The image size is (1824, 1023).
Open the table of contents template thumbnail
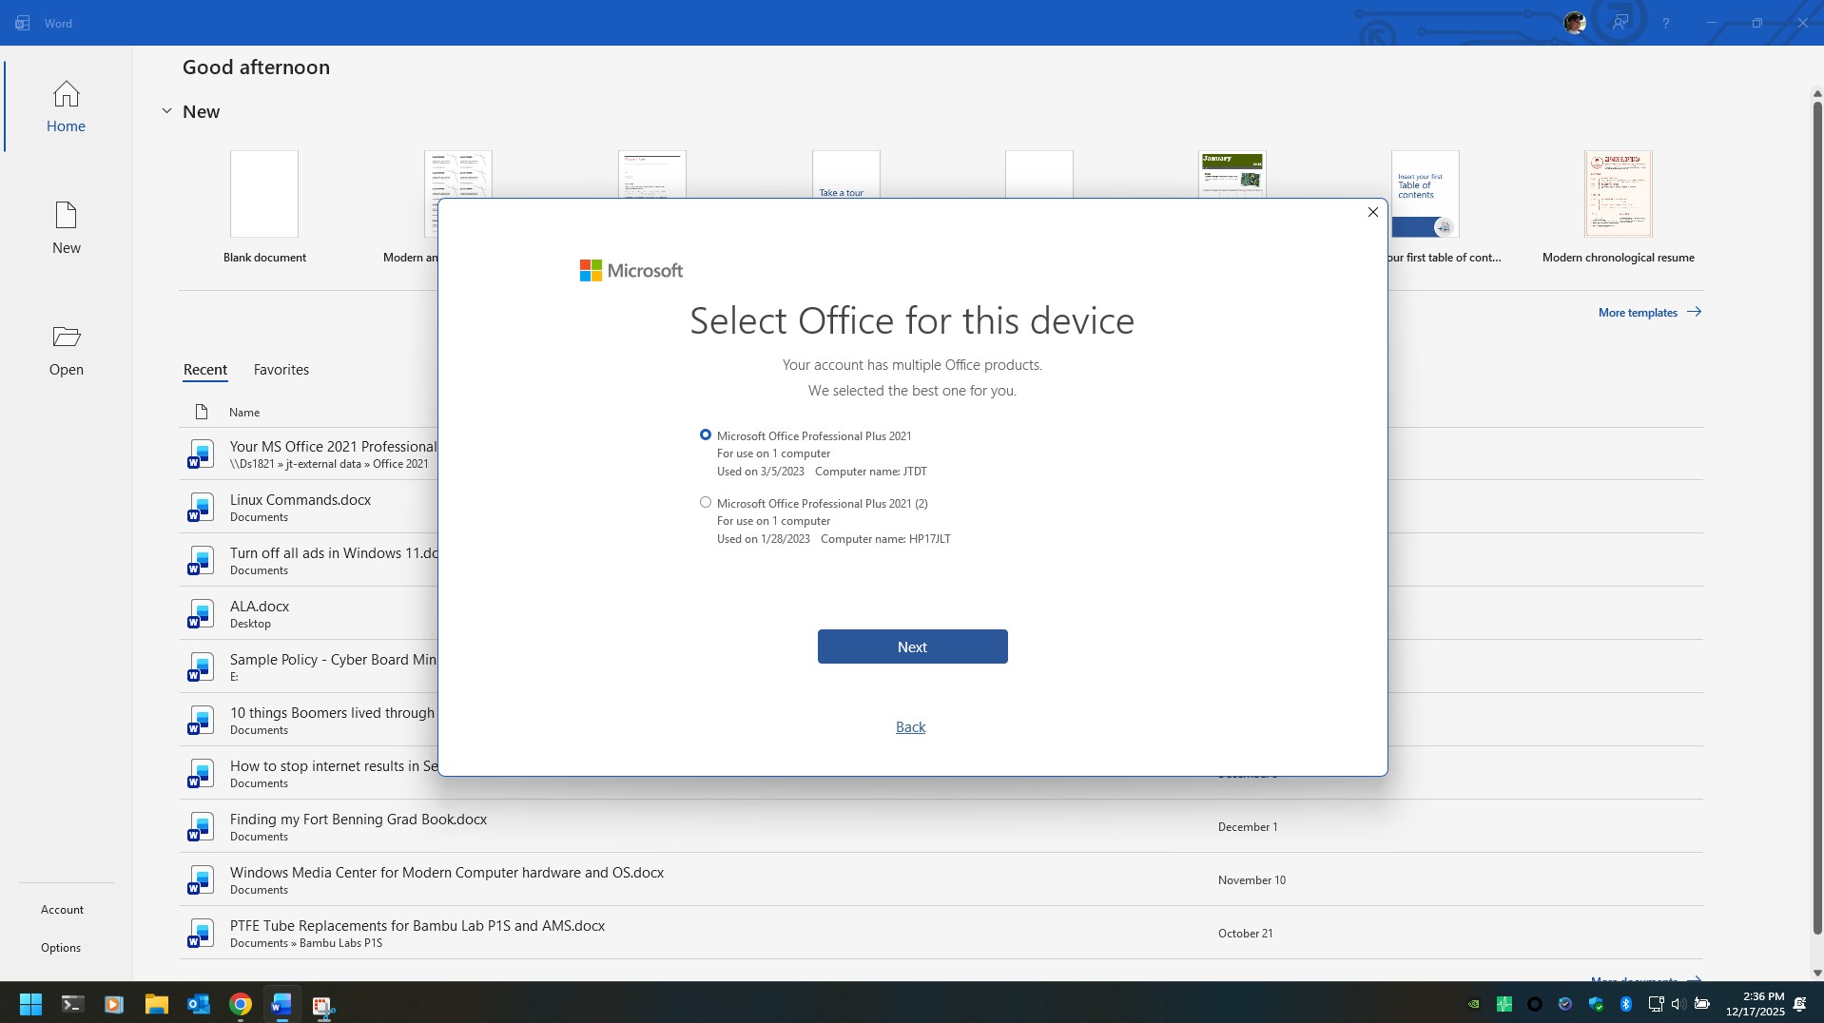(1425, 194)
